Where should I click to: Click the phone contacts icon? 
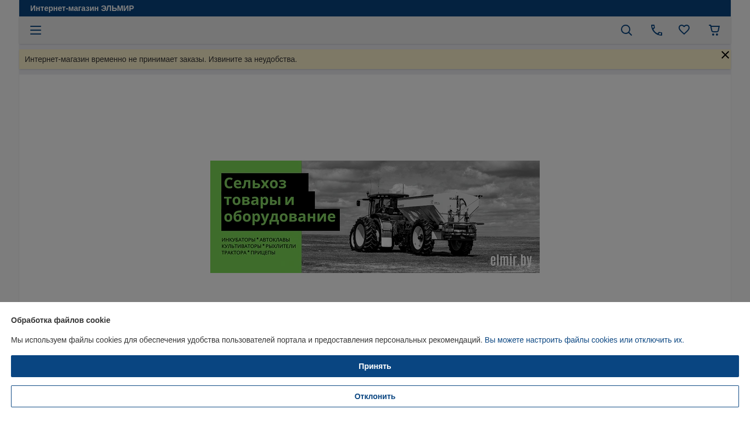(657, 30)
